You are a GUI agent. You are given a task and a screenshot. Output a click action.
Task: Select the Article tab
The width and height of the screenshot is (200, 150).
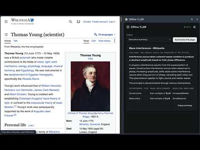[7, 41]
